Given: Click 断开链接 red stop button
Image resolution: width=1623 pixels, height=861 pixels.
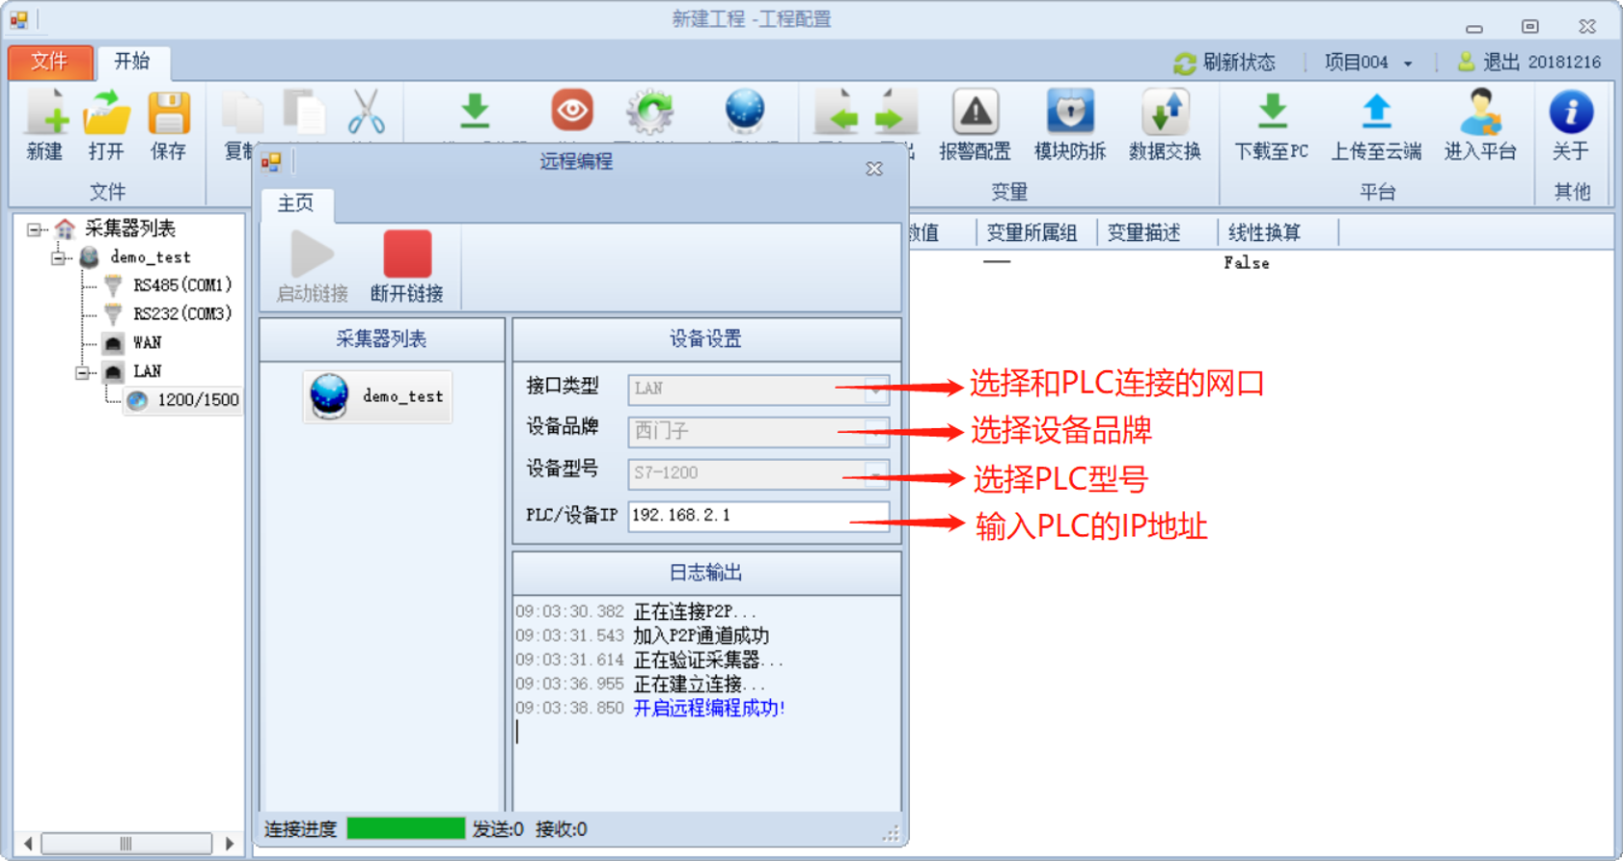Looking at the screenshot, I should tap(407, 267).
